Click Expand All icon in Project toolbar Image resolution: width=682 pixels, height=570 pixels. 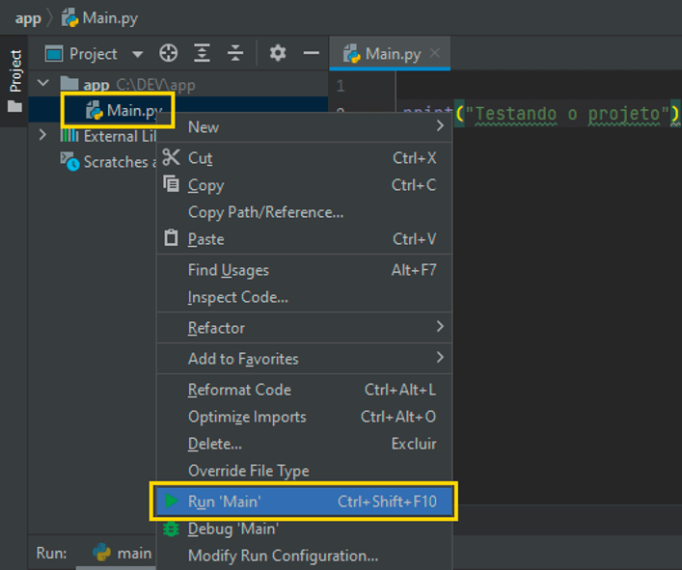click(x=202, y=53)
